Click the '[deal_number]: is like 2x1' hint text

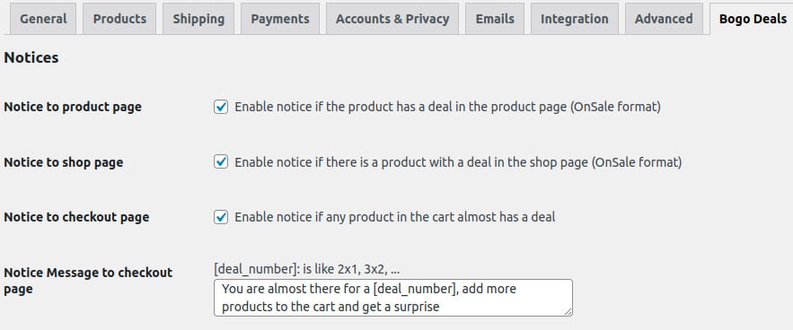click(307, 269)
